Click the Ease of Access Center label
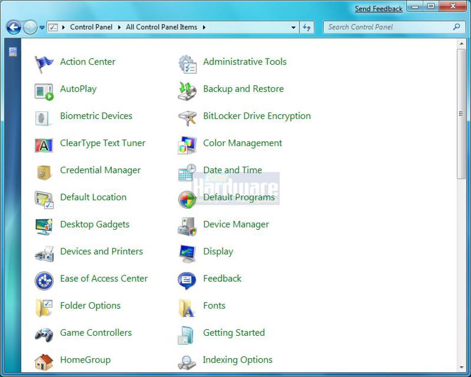 [104, 278]
